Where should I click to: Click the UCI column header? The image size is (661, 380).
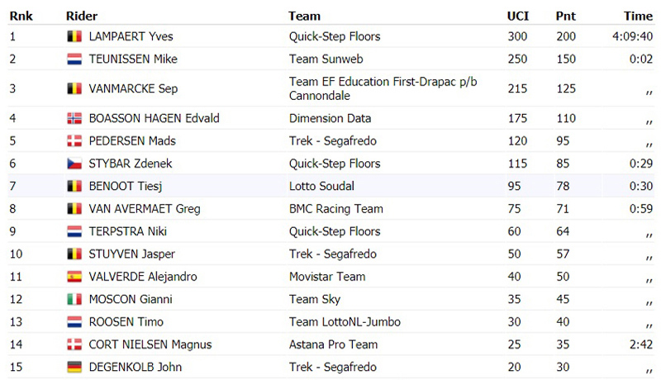pyautogui.click(x=518, y=16)
